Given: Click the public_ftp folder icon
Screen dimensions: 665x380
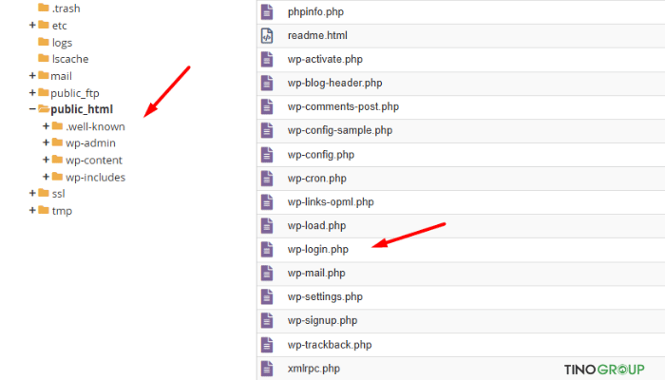Looking at the screenshot, I should (x=44, y=92).
